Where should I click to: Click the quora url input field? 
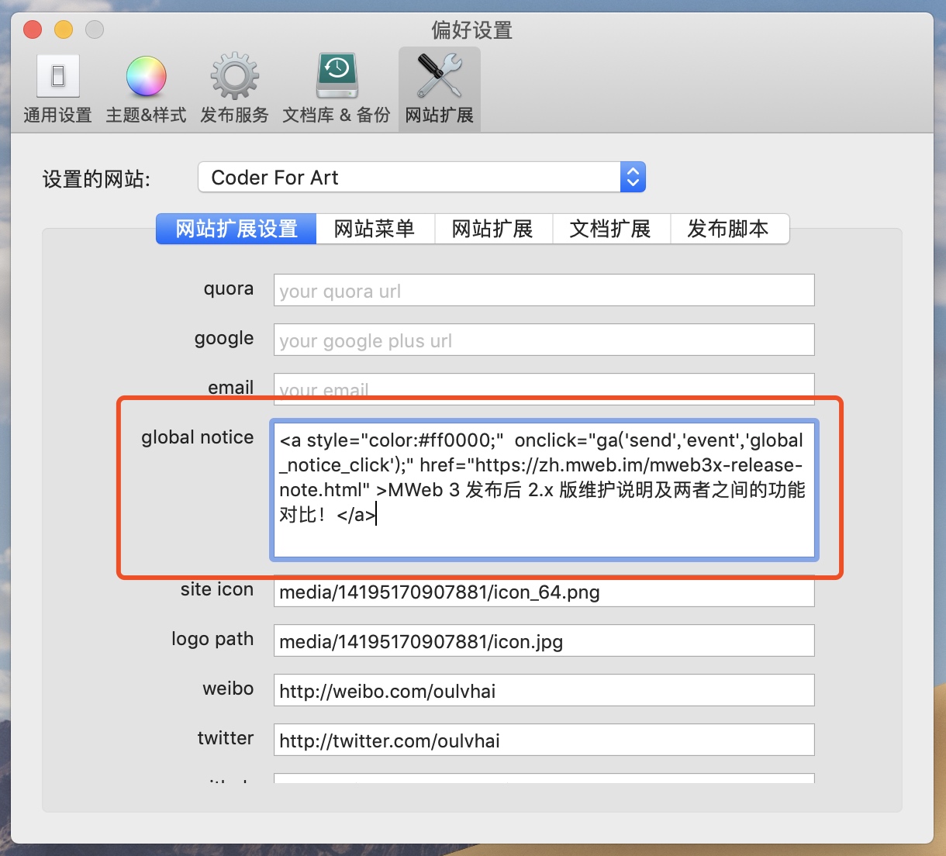[x=543, y=291]
